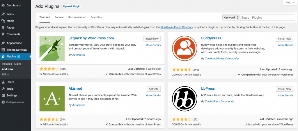Image resolution: width=298 pixels, height=131 pixels.
Task: Click the Users person icon
Action: [3, 82]
